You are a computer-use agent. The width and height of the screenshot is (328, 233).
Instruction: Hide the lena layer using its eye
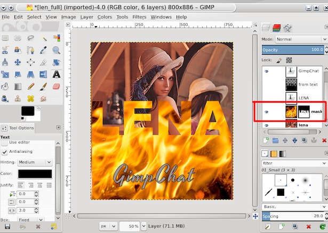coord(266,126)
